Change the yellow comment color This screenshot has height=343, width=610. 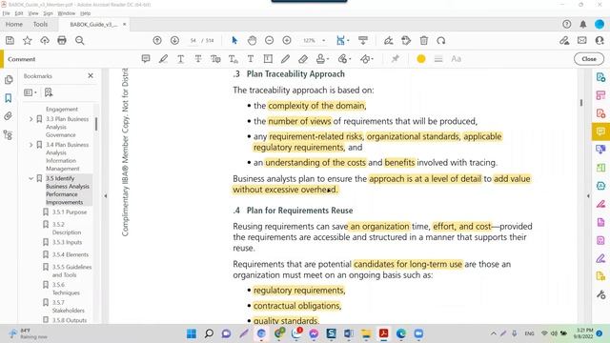click(x=421, y=59)
